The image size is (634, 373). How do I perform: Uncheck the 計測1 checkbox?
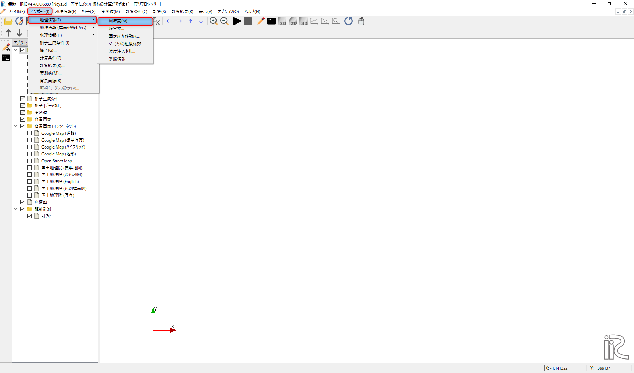pos(30,216)
